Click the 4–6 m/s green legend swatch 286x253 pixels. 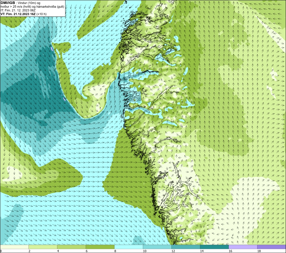coord(71,247)
